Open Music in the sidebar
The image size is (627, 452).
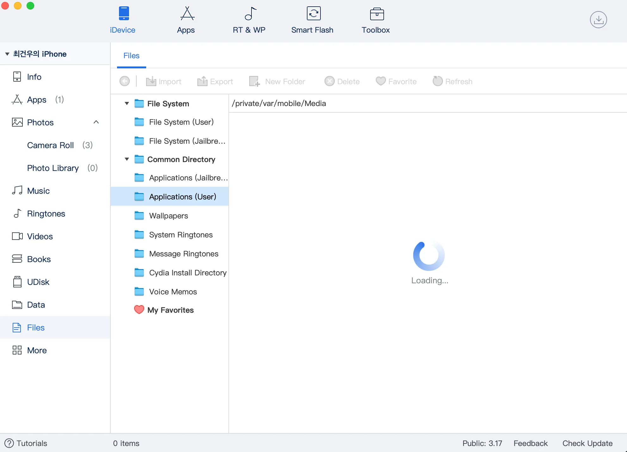[x=55, y=191]
